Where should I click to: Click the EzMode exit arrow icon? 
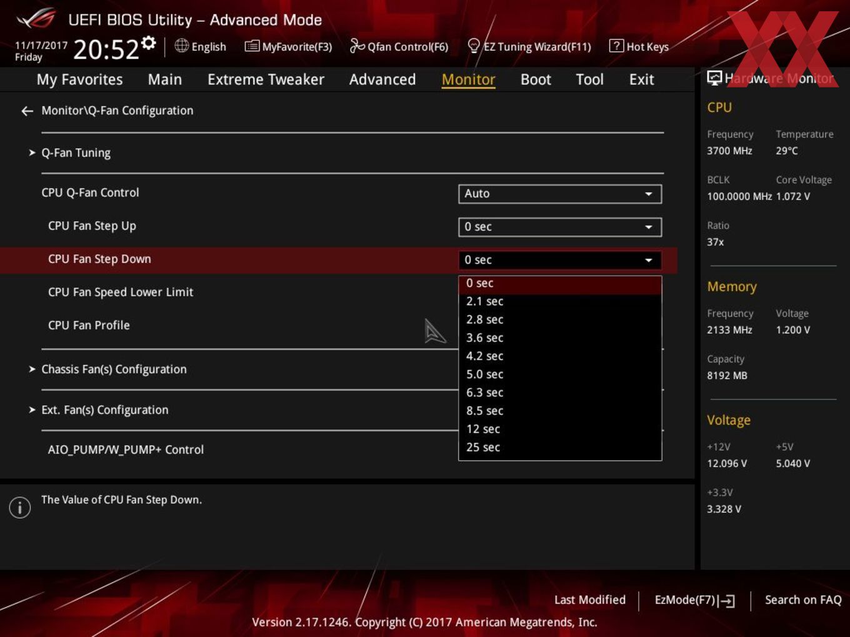(x=726, y=601)
